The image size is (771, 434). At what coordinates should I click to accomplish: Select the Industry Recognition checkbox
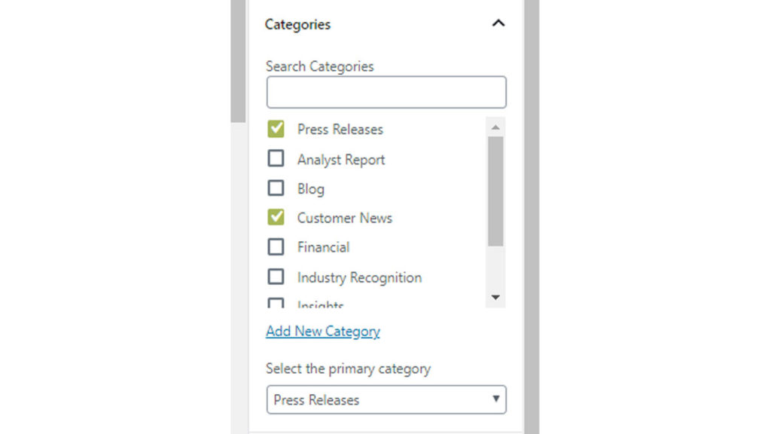click(x=276, y=277)
